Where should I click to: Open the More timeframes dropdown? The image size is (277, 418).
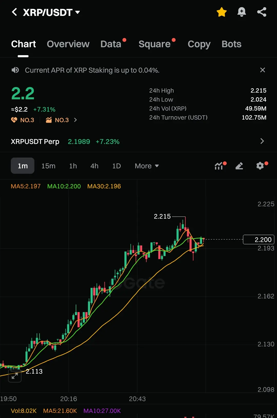point(147,166)
